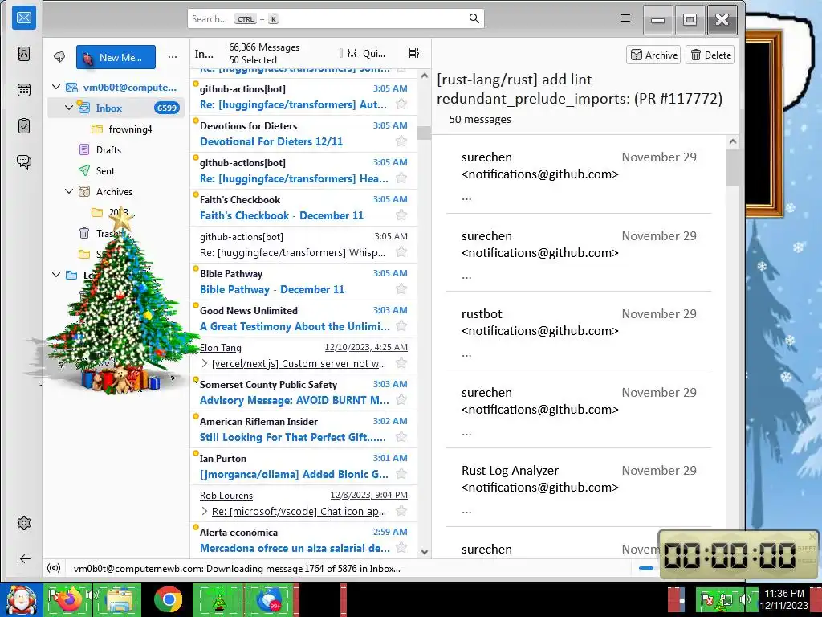The width and height of the screenshot is (822, 617).
Task: Select the Inbox folder
Action: click(x=116, y=108)
